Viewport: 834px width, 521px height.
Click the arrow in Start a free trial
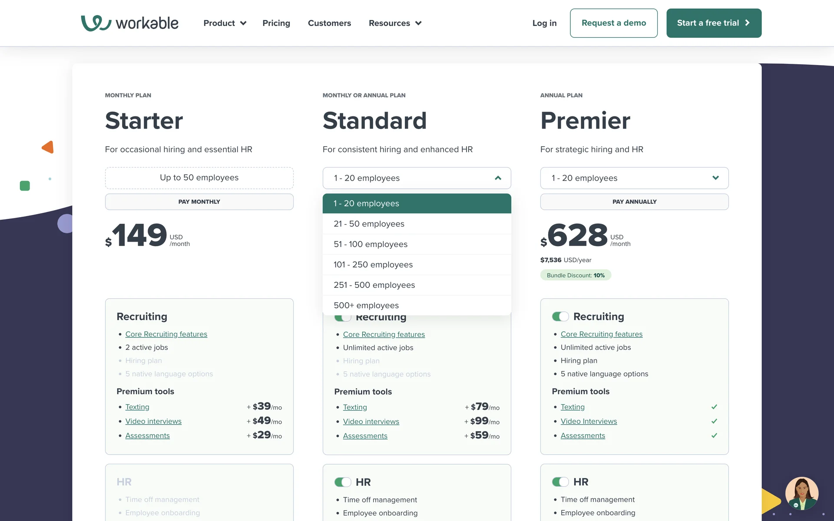748,23
